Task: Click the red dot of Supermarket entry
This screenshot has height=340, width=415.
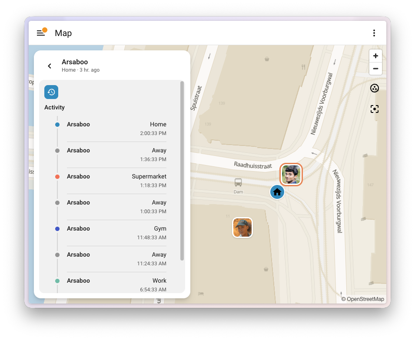Action: click(x=57, y=177)
